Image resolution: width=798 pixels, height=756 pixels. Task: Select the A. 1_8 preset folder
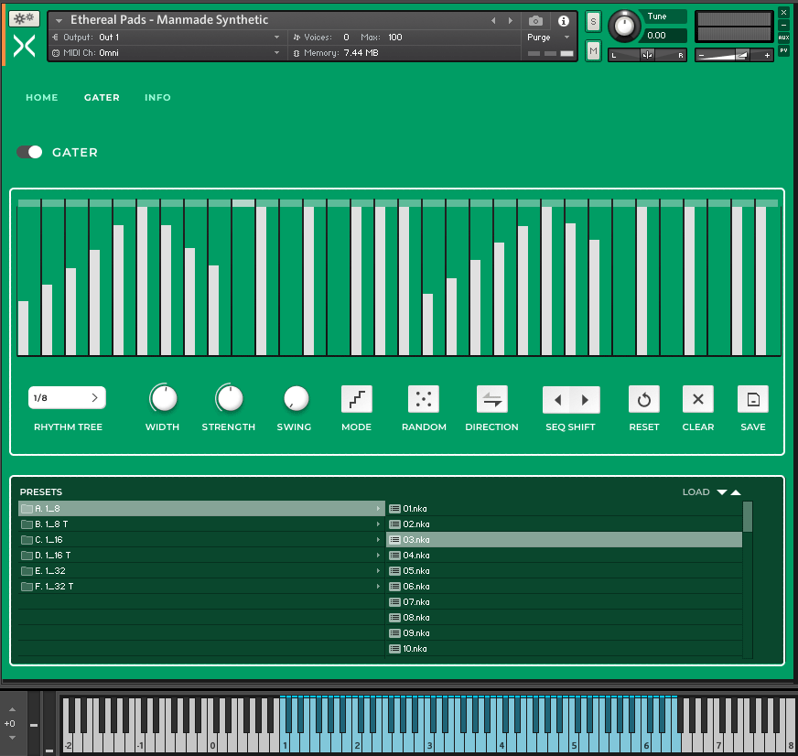(201, 509)
